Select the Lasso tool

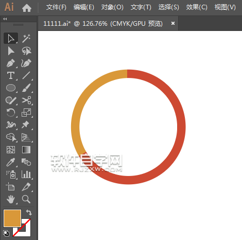pos(26,51)
